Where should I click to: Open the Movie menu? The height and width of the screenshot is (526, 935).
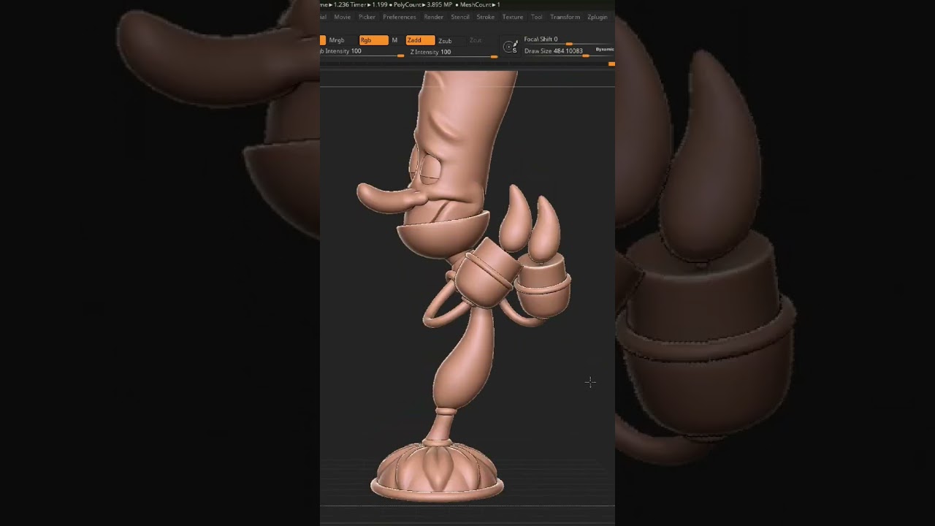coord(343,17)
